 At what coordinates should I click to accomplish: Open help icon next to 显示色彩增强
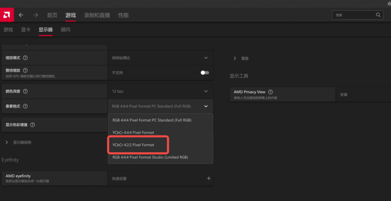click(32, 125)
